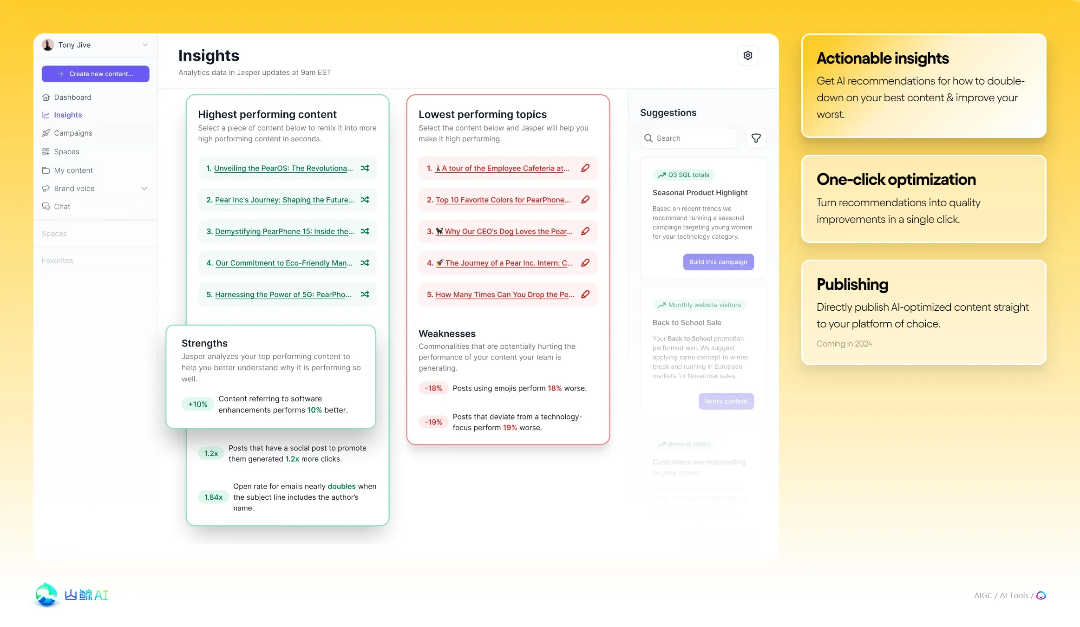Click the Seasonal Product Highlight heading
This screenshot has height=627, width=1080.
[x=700, y=193]
